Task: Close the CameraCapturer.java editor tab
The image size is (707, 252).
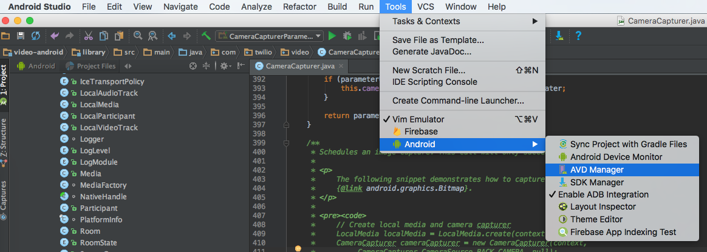Action: [341, 66]
